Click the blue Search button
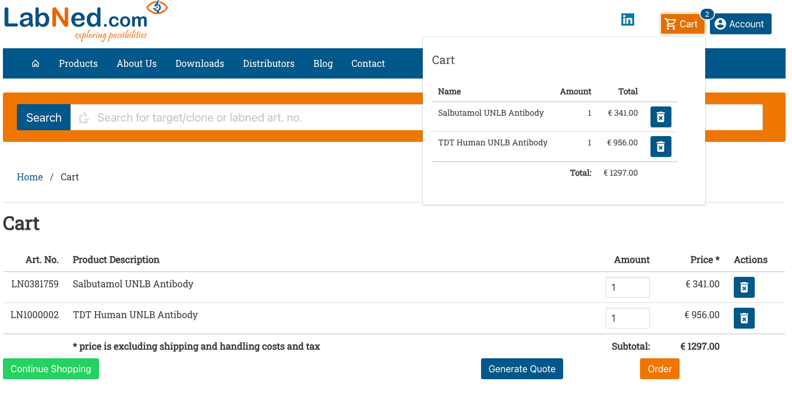 point(44,117)
